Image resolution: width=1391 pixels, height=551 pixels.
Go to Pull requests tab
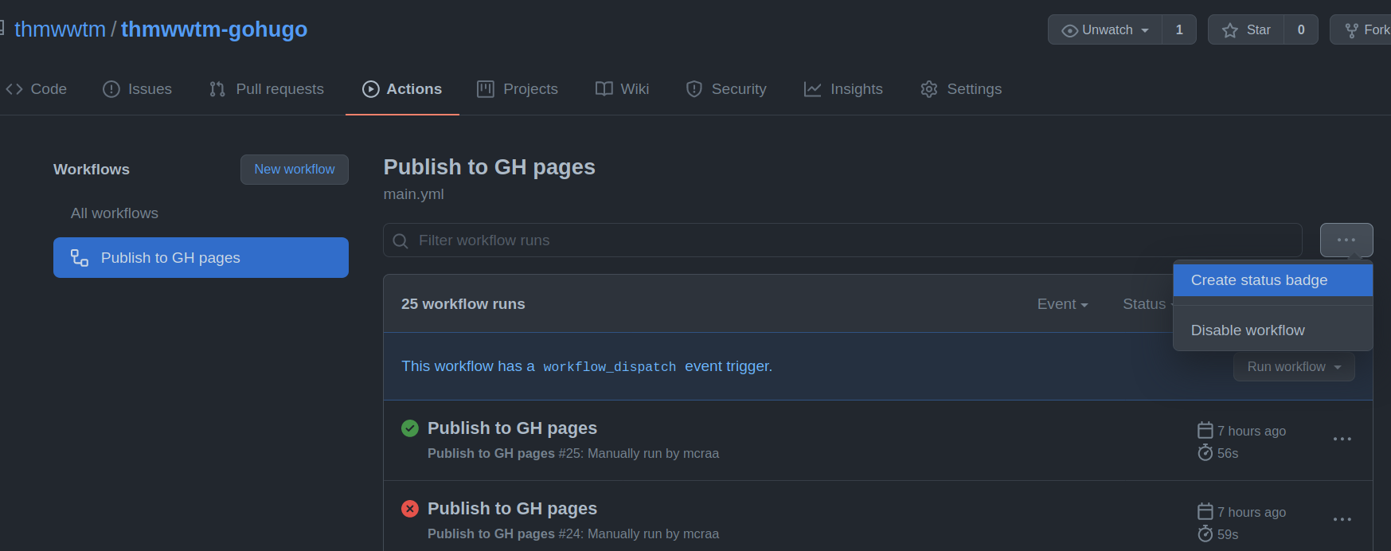[267, 89]
